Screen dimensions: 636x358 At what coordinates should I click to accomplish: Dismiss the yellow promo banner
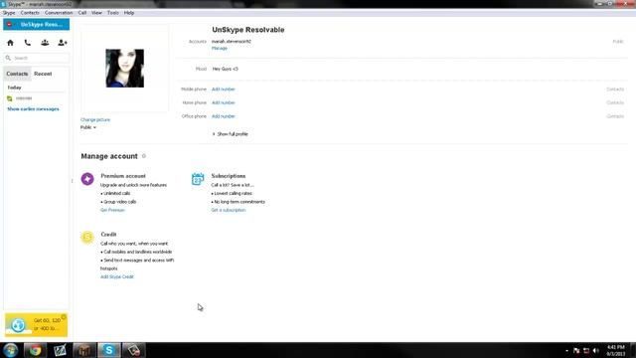64,317
